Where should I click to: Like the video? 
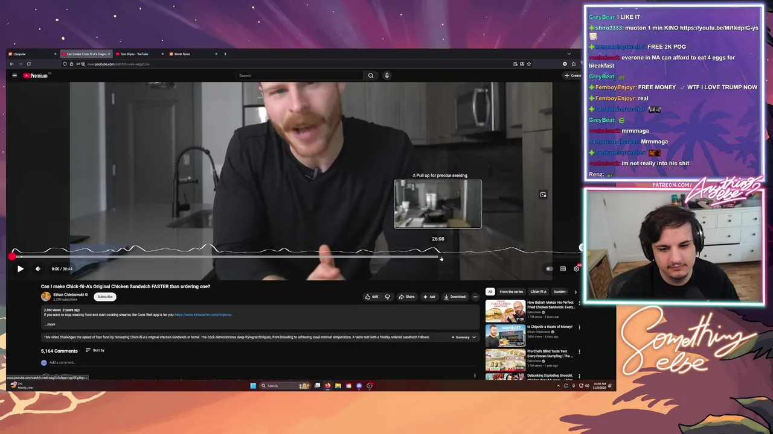(371, 297)
